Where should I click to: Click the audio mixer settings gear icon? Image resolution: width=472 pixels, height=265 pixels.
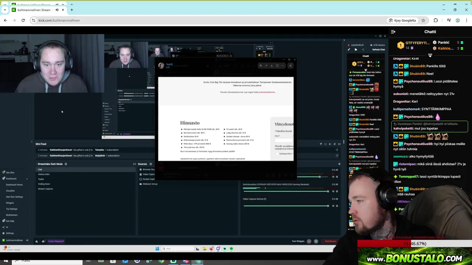339,164
